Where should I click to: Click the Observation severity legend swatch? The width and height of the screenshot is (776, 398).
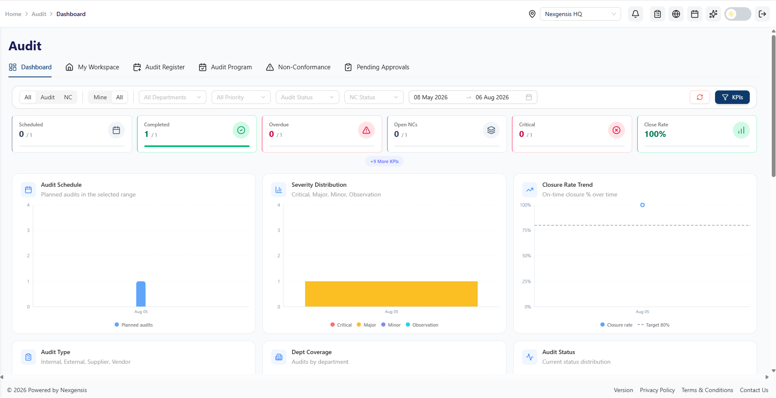click(x=408, y=325)
